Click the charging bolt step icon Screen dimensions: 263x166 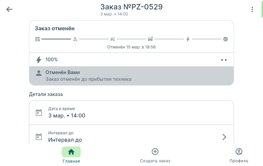[x=188, y=39]
